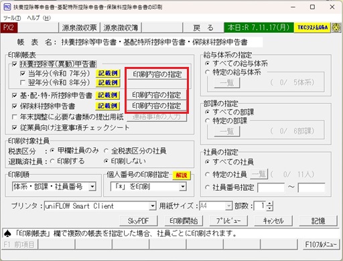Select すべての部課 radio button

tap(207, 112)
